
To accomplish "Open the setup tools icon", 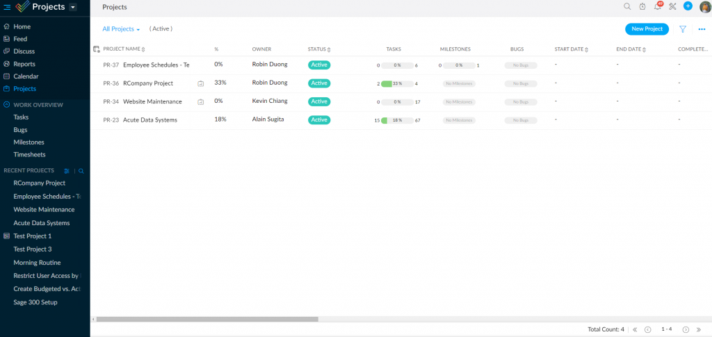I will pos(673,6).
